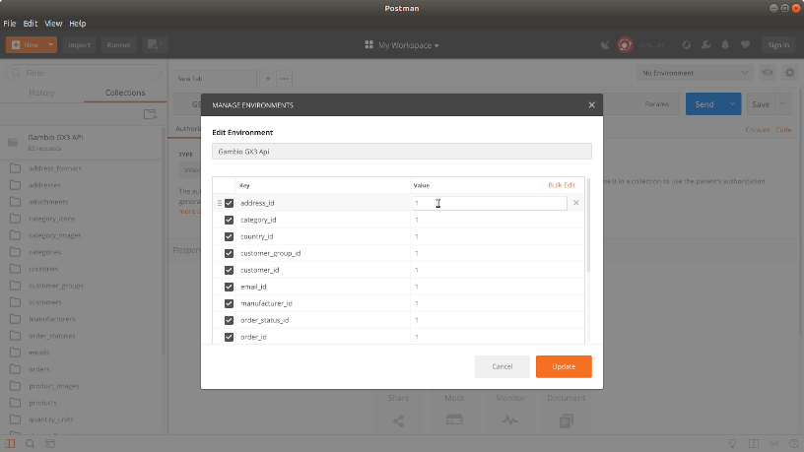Uncheck the country_id variable checkbox

[230, 236]
